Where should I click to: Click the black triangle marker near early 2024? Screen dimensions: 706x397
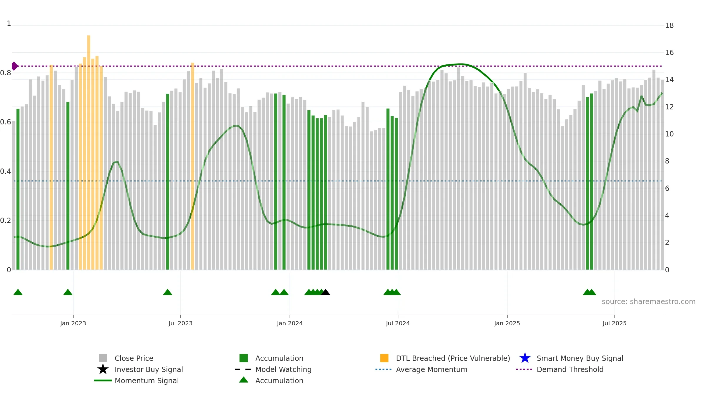pyautogui.click(x=325, y=292)
